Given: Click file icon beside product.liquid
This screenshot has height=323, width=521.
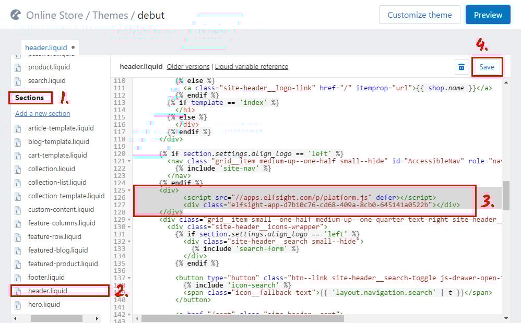Looking at the screenshot, I should (x=18, y=68).
